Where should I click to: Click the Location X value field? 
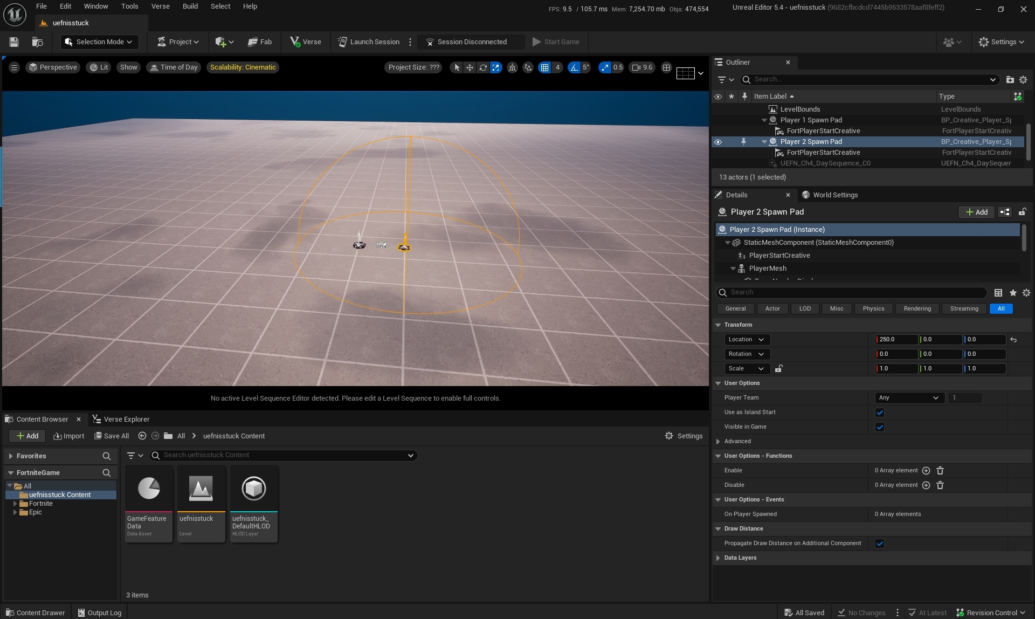point(896,340)
